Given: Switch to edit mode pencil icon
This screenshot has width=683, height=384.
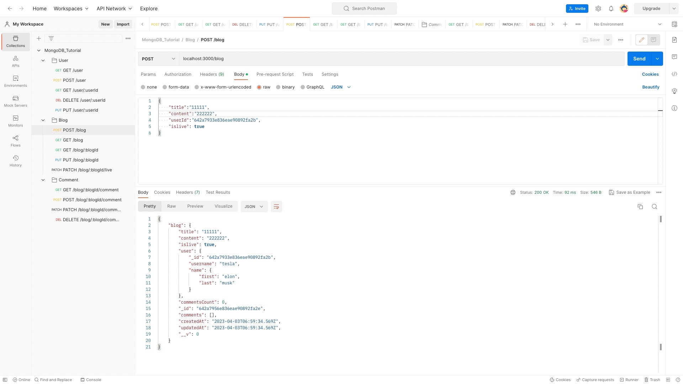Looking at the screenshot, I should pos(642,40).
